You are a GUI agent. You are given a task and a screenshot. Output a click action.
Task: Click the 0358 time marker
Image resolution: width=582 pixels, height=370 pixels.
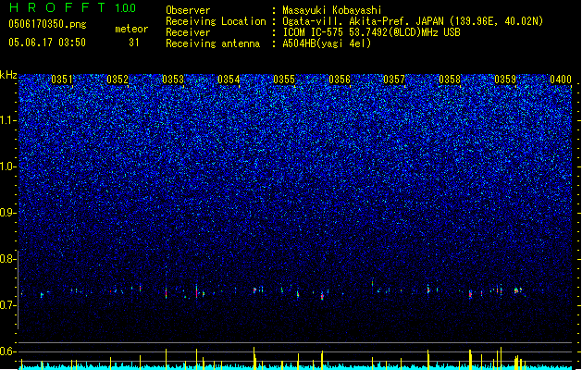point(450,80)
